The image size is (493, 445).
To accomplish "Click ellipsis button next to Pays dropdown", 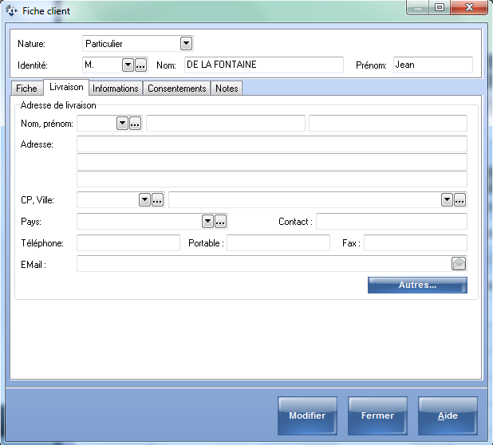I will 221,222.
